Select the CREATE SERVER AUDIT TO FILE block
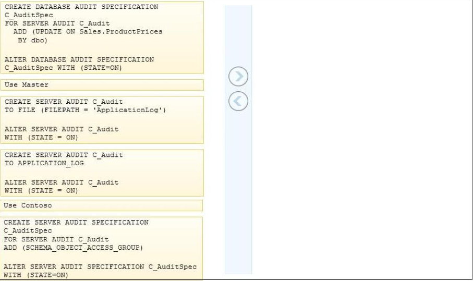Image resolution: width=474 pixels, height=281 pixels. pos(102,120)
